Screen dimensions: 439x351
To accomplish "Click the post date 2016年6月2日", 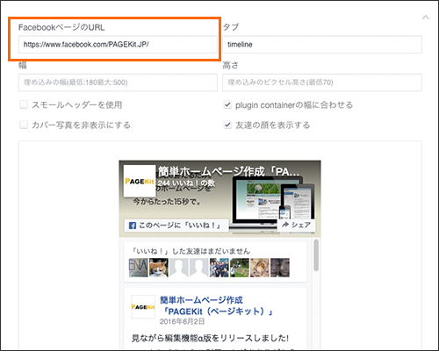I will pyautogui.click(x=182, y=321).
